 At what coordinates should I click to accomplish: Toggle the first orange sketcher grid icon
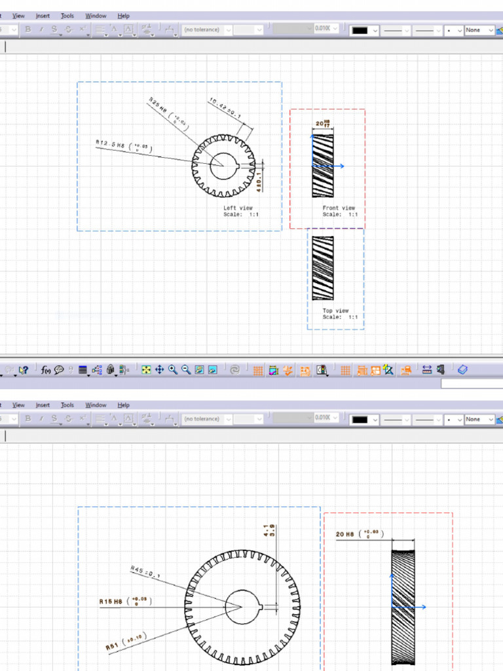[258, 371]
